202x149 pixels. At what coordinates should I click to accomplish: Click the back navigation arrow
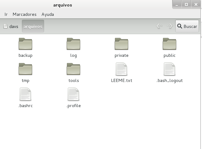[159, 26]
